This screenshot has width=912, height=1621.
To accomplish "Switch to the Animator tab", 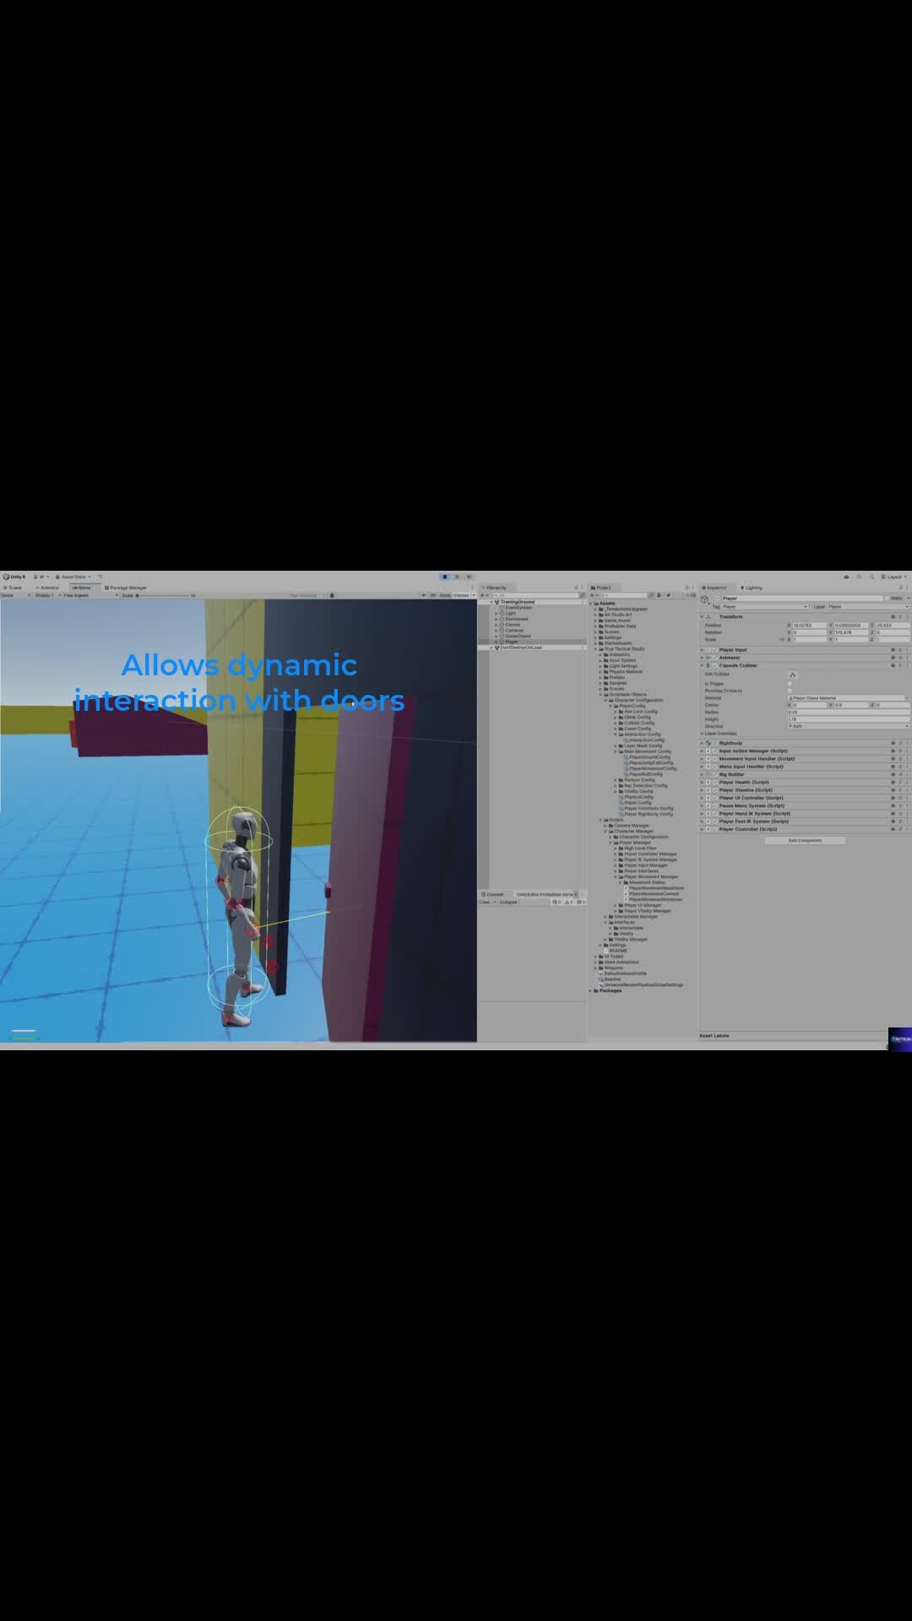I will click(47, 588).
